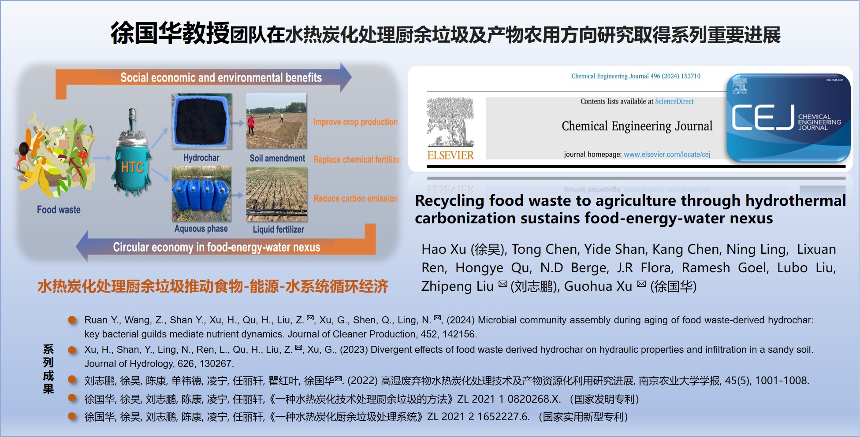Open the ScienceDirect link
The height and width of the screenshot is (437, 860).
coord(674,101)
